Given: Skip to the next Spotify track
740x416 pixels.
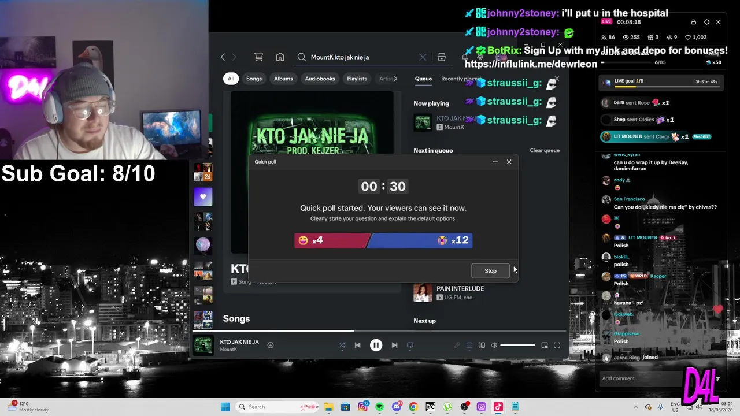Looking at the screenshot, I should coord(394,345).
